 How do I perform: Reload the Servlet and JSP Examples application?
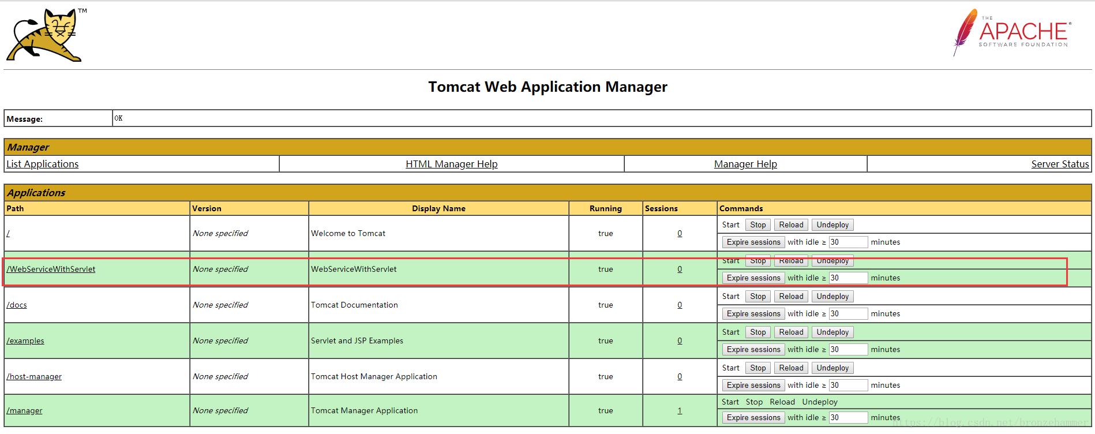pos(791,332)
